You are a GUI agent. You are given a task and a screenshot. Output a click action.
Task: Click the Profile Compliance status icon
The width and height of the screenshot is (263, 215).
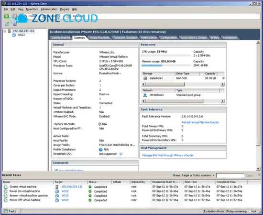100,150
